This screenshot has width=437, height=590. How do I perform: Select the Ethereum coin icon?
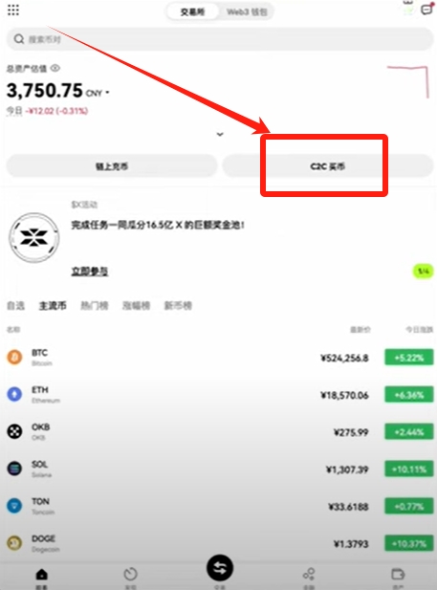pos(14,394)
